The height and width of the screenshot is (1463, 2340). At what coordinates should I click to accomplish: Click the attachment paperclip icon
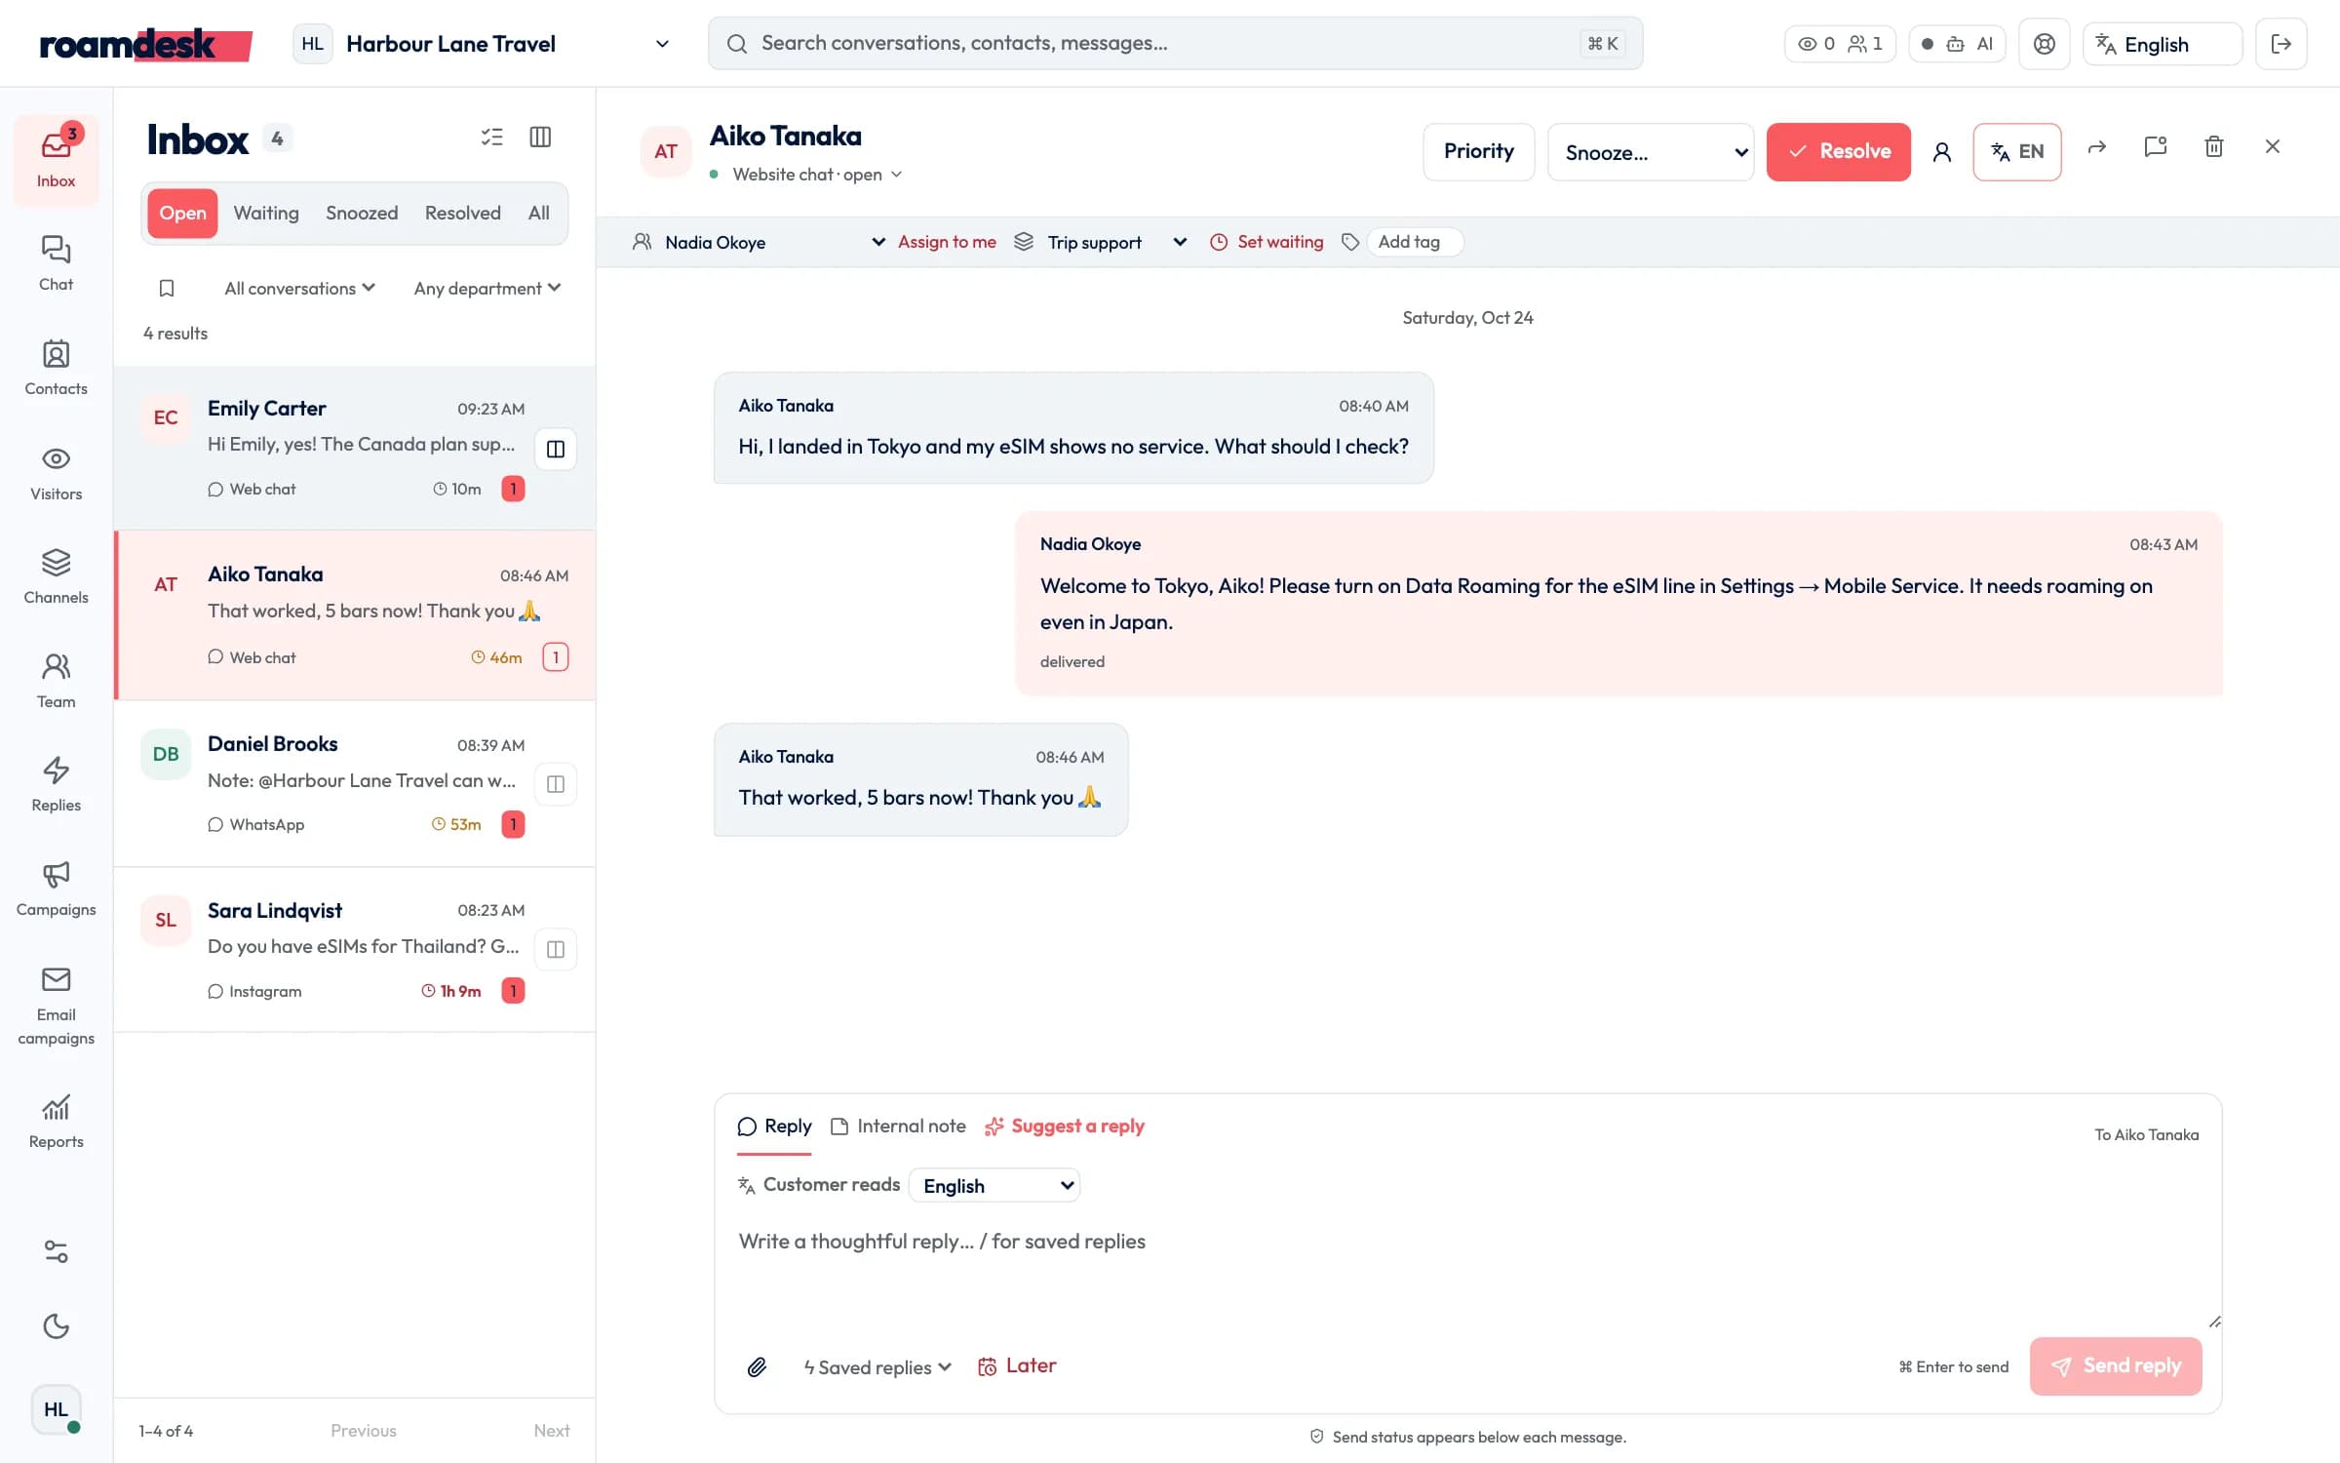[x=757, y=1366]
